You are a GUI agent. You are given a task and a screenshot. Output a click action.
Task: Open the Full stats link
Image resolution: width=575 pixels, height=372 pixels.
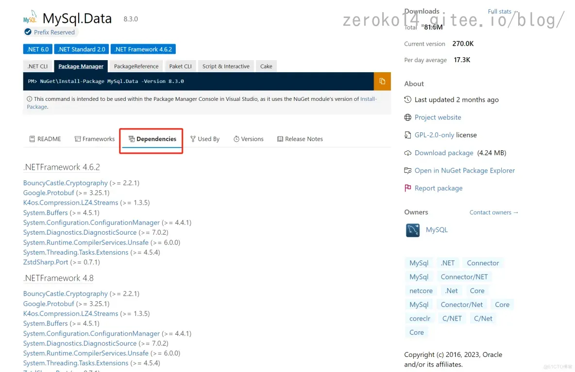(502, 11)
